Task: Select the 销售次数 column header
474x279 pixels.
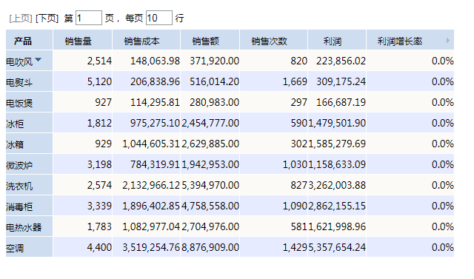Action: (x=273, y=40)
